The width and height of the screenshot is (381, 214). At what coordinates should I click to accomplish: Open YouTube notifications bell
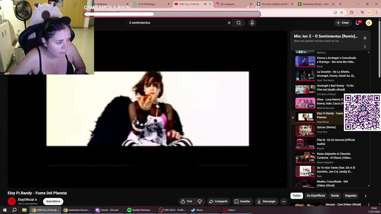[x=358, y=23]
